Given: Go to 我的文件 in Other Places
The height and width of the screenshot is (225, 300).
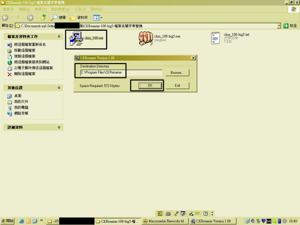Looking at the screenshot, I should [x=21, y=102].
